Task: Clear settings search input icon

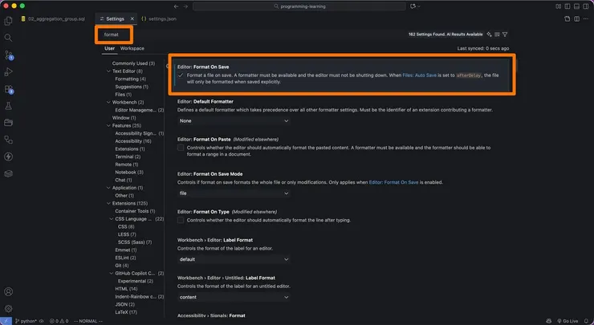Action: pyautogui.click(x=497, y=35)
